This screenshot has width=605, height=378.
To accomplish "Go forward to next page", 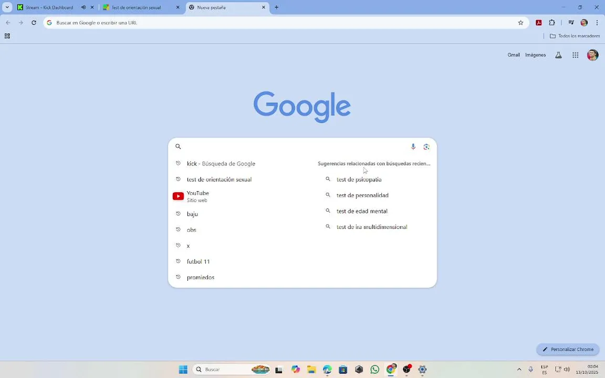I will [x=21, y=23].
